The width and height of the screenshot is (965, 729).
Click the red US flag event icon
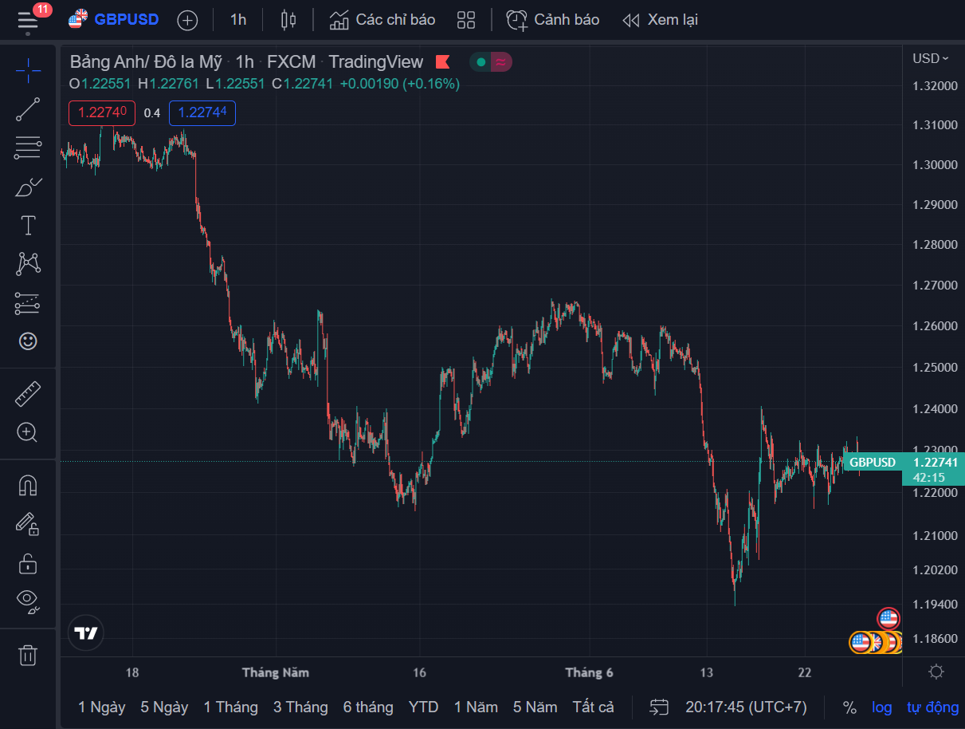[x=889, y=618]
